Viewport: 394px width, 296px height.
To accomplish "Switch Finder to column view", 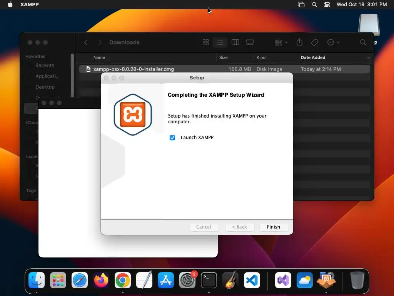I will coord(235,42).
